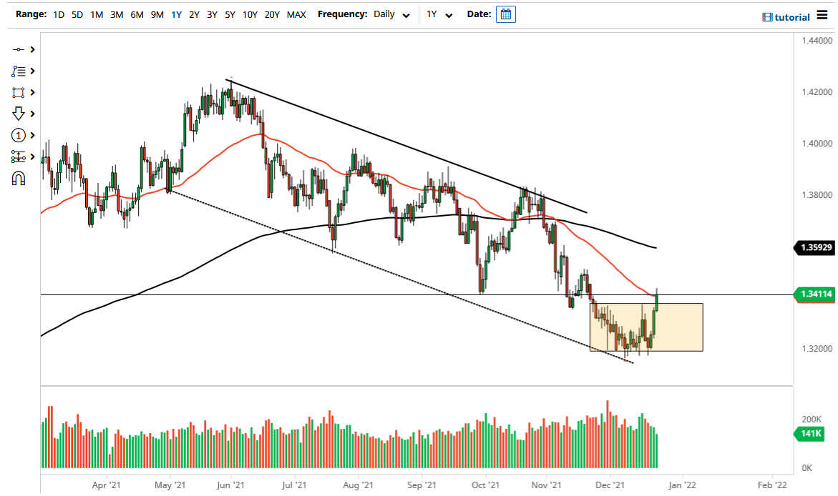Select the numbered circle annotation tool

(19, 135)
